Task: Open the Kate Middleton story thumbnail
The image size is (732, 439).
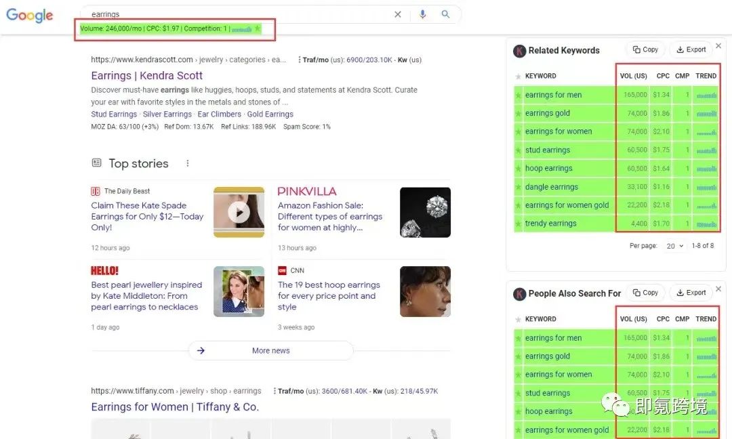Action: 239,291
